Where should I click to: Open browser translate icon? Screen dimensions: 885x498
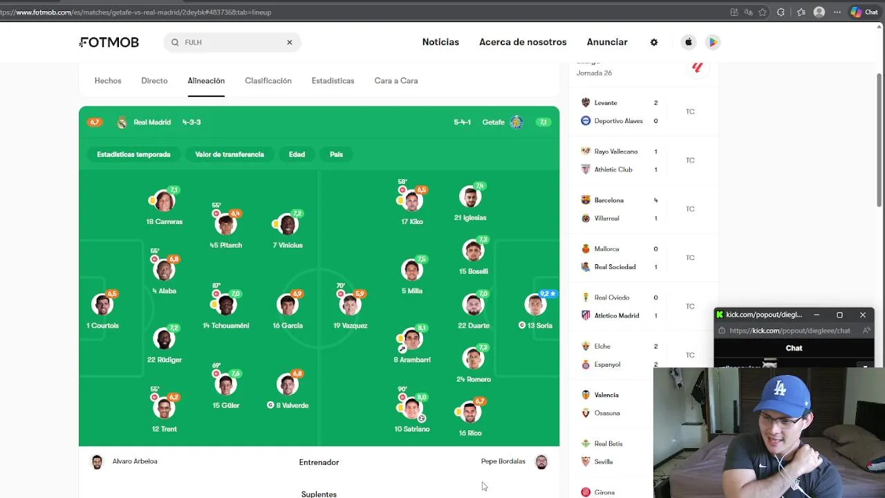pyautogui.click(x=748, y=12)
